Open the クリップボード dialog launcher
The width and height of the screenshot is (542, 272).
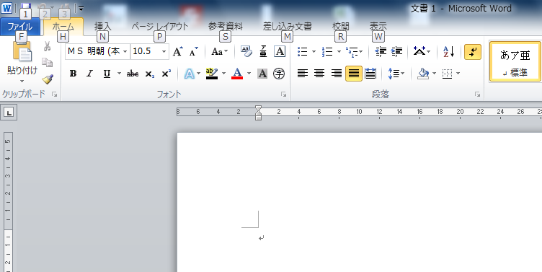[x=54, y=94]
